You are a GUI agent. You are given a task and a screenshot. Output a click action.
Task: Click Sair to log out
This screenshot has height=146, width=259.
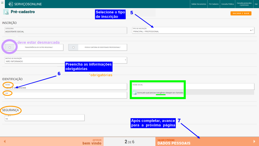pyautogui.click(x=256, y=4)
